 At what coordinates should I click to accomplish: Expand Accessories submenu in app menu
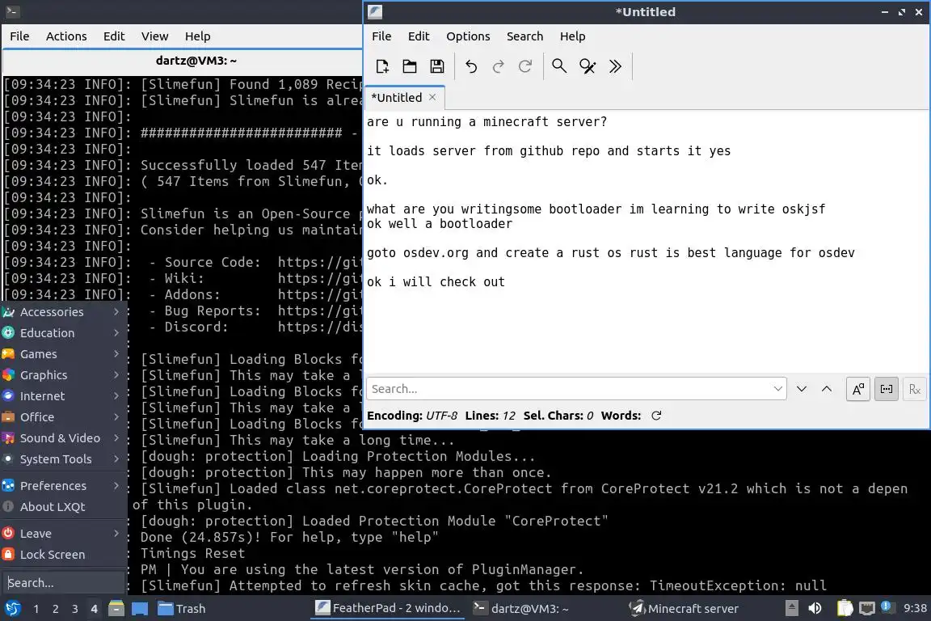click(x=64, y=311)
